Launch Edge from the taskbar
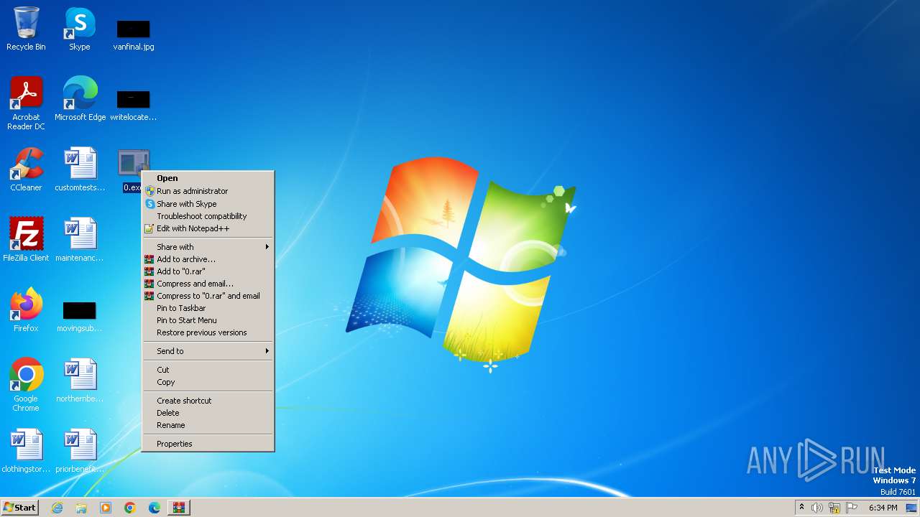 coord(155,508)
